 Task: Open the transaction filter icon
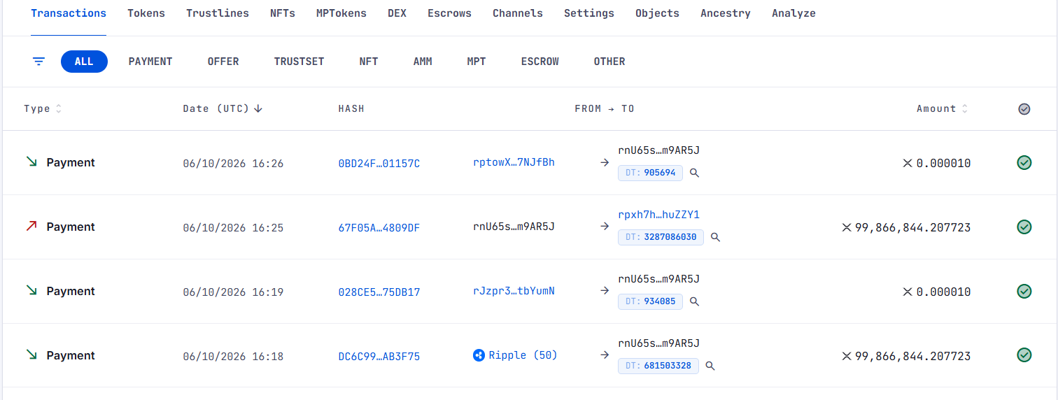click(38, 62)
